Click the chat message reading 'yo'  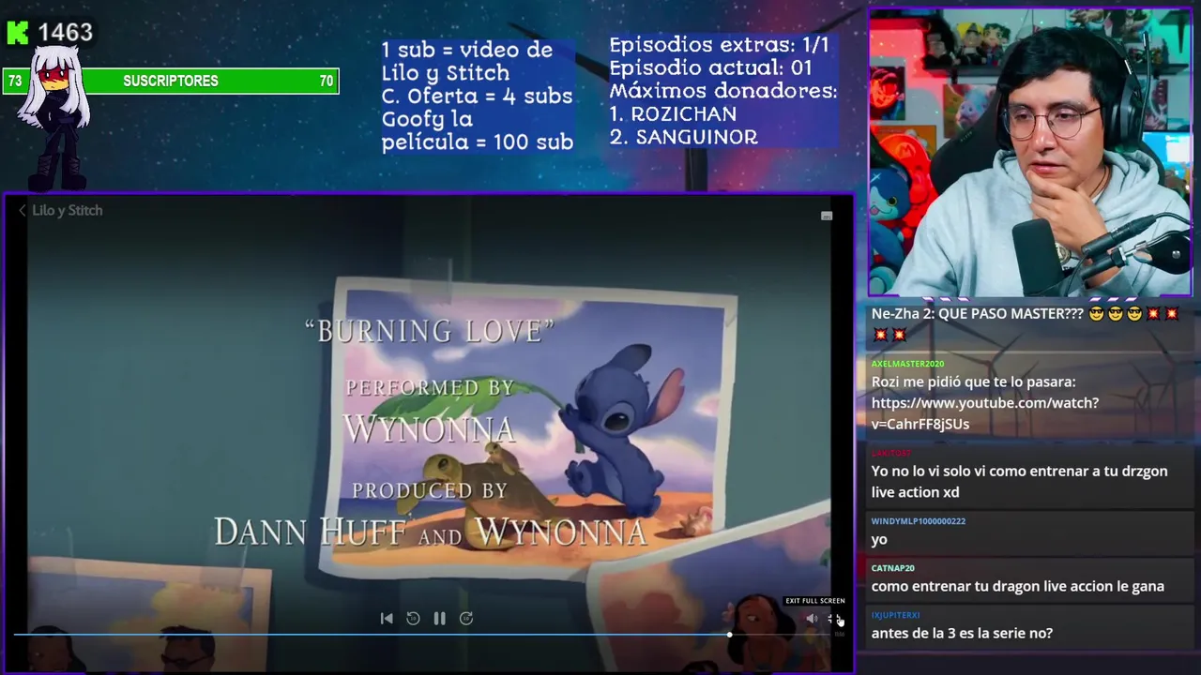pos(879,540)
